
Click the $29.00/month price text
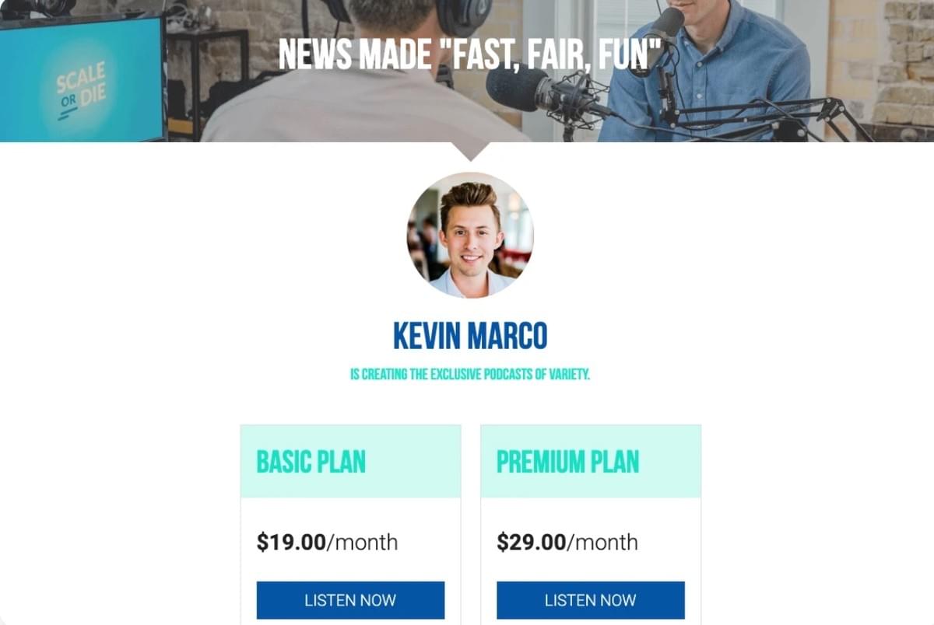(x=567, y=542)
